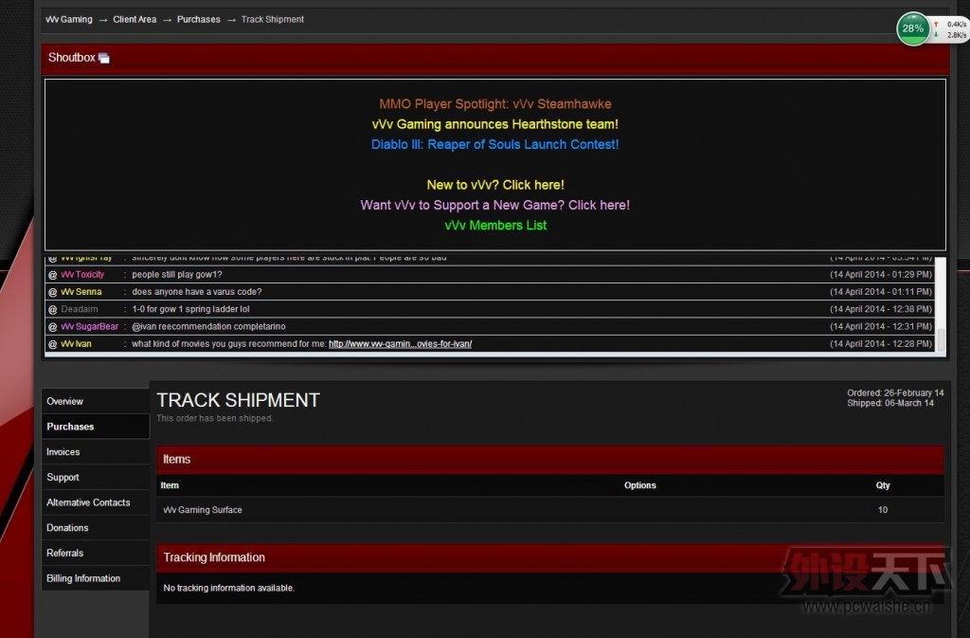
Task: Open Donations in sidebar menu
Action: coord(96,528)
